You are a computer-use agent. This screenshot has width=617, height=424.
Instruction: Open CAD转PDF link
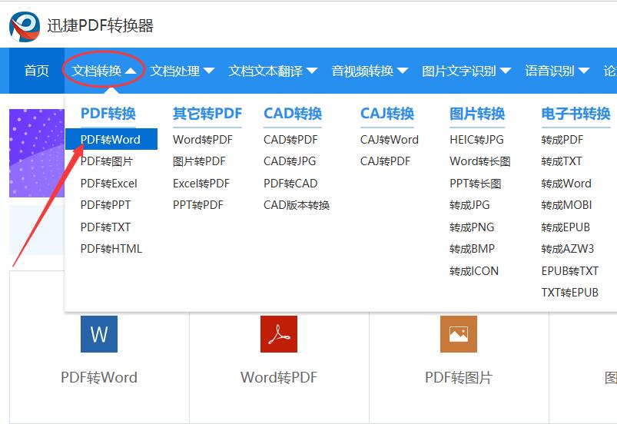(290, 139)
